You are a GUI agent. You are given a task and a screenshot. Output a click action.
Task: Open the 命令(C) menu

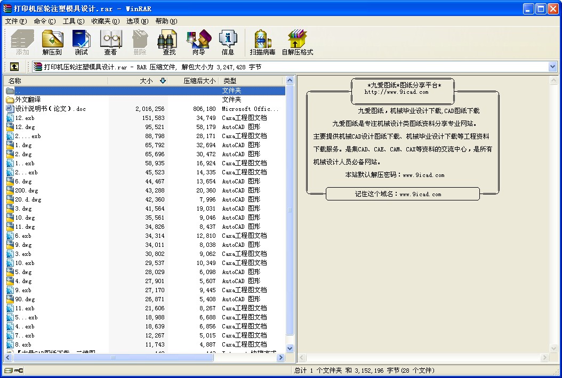point(45,21)
